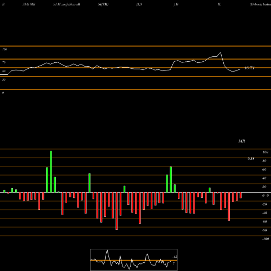This screenshot has height=271, width=271.
Task: Select the 9.38 value beside the MR axis
Action: (251, 159)
